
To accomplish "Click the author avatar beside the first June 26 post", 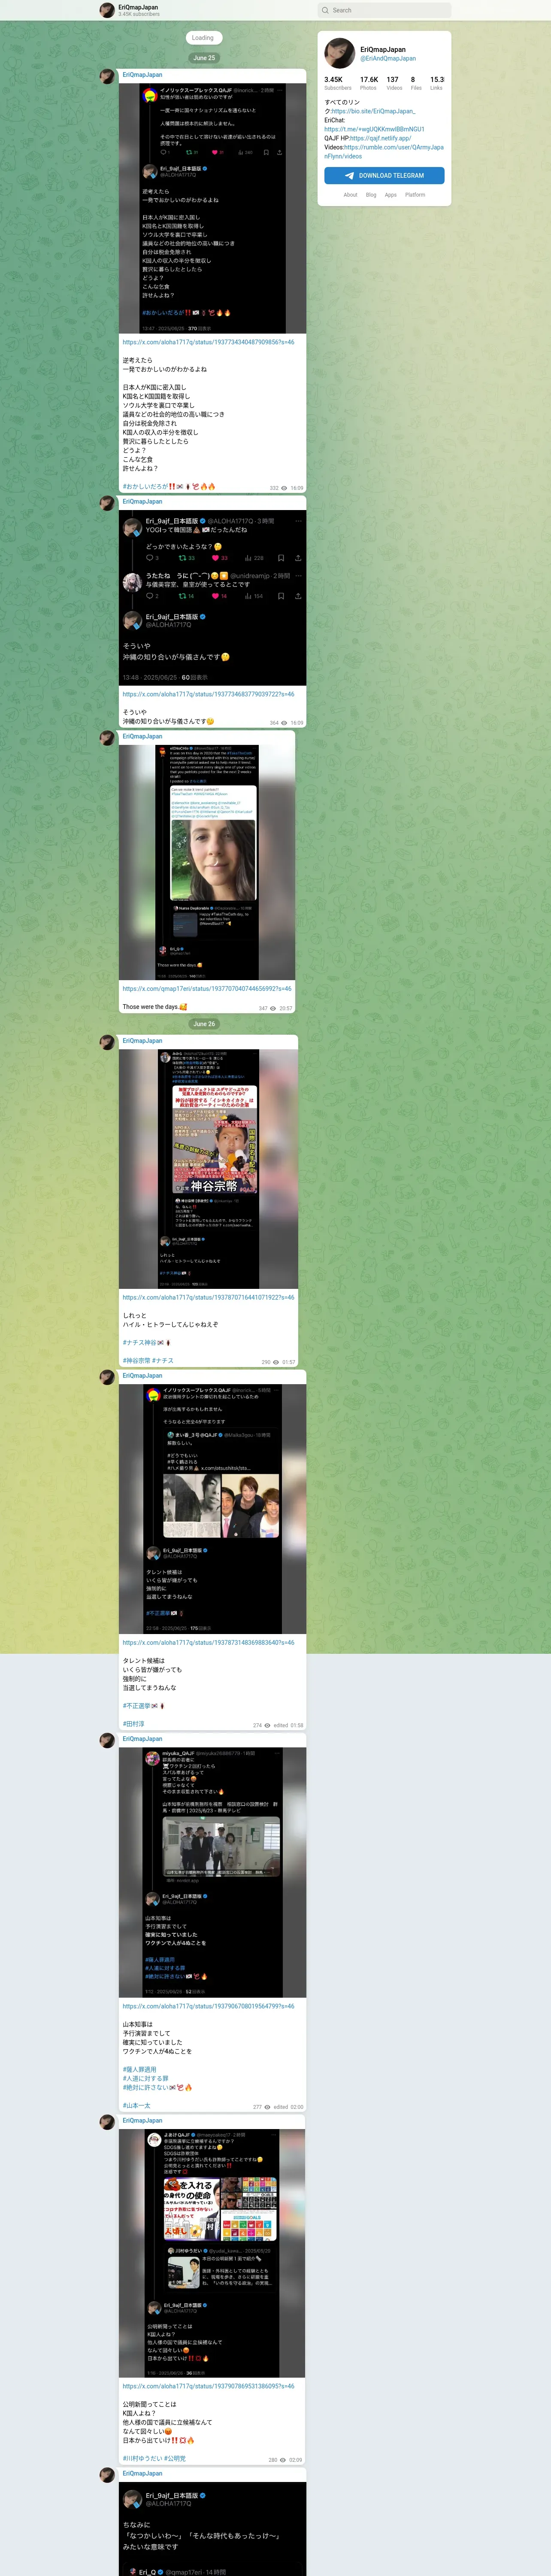I will (107, 1042).
